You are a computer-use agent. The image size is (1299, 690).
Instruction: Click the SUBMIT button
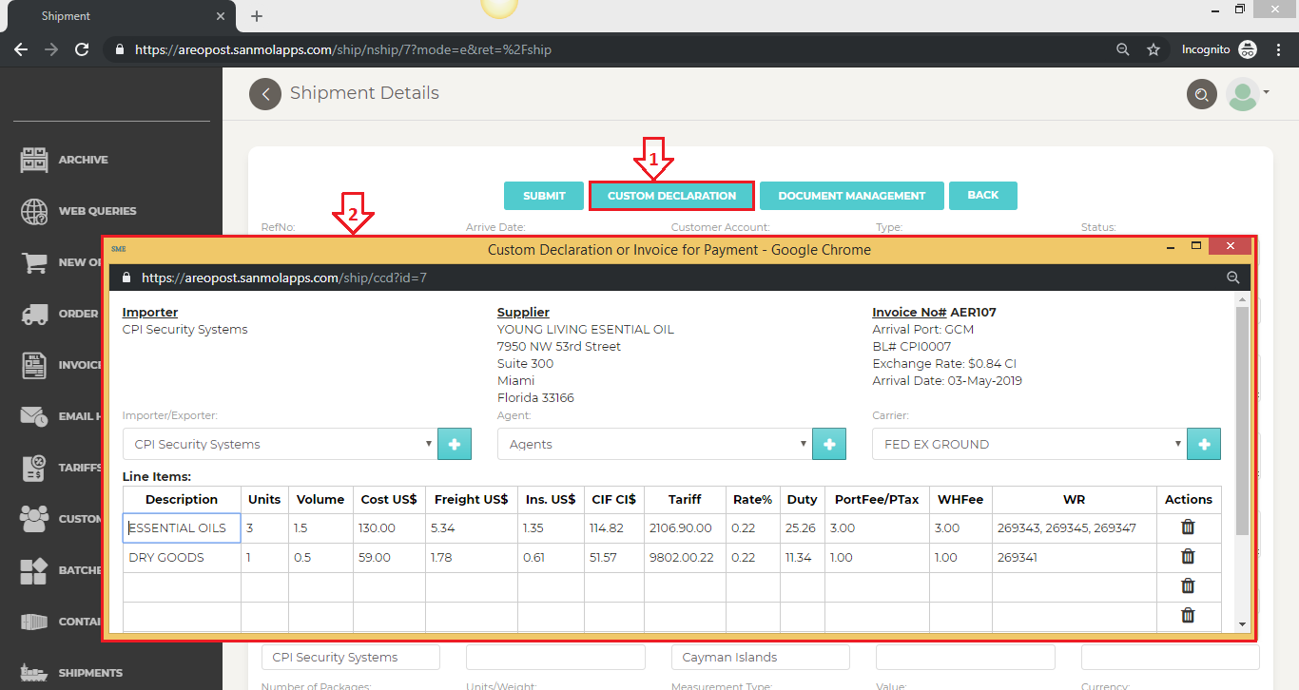pyautogui.click(x=544, y=196)
